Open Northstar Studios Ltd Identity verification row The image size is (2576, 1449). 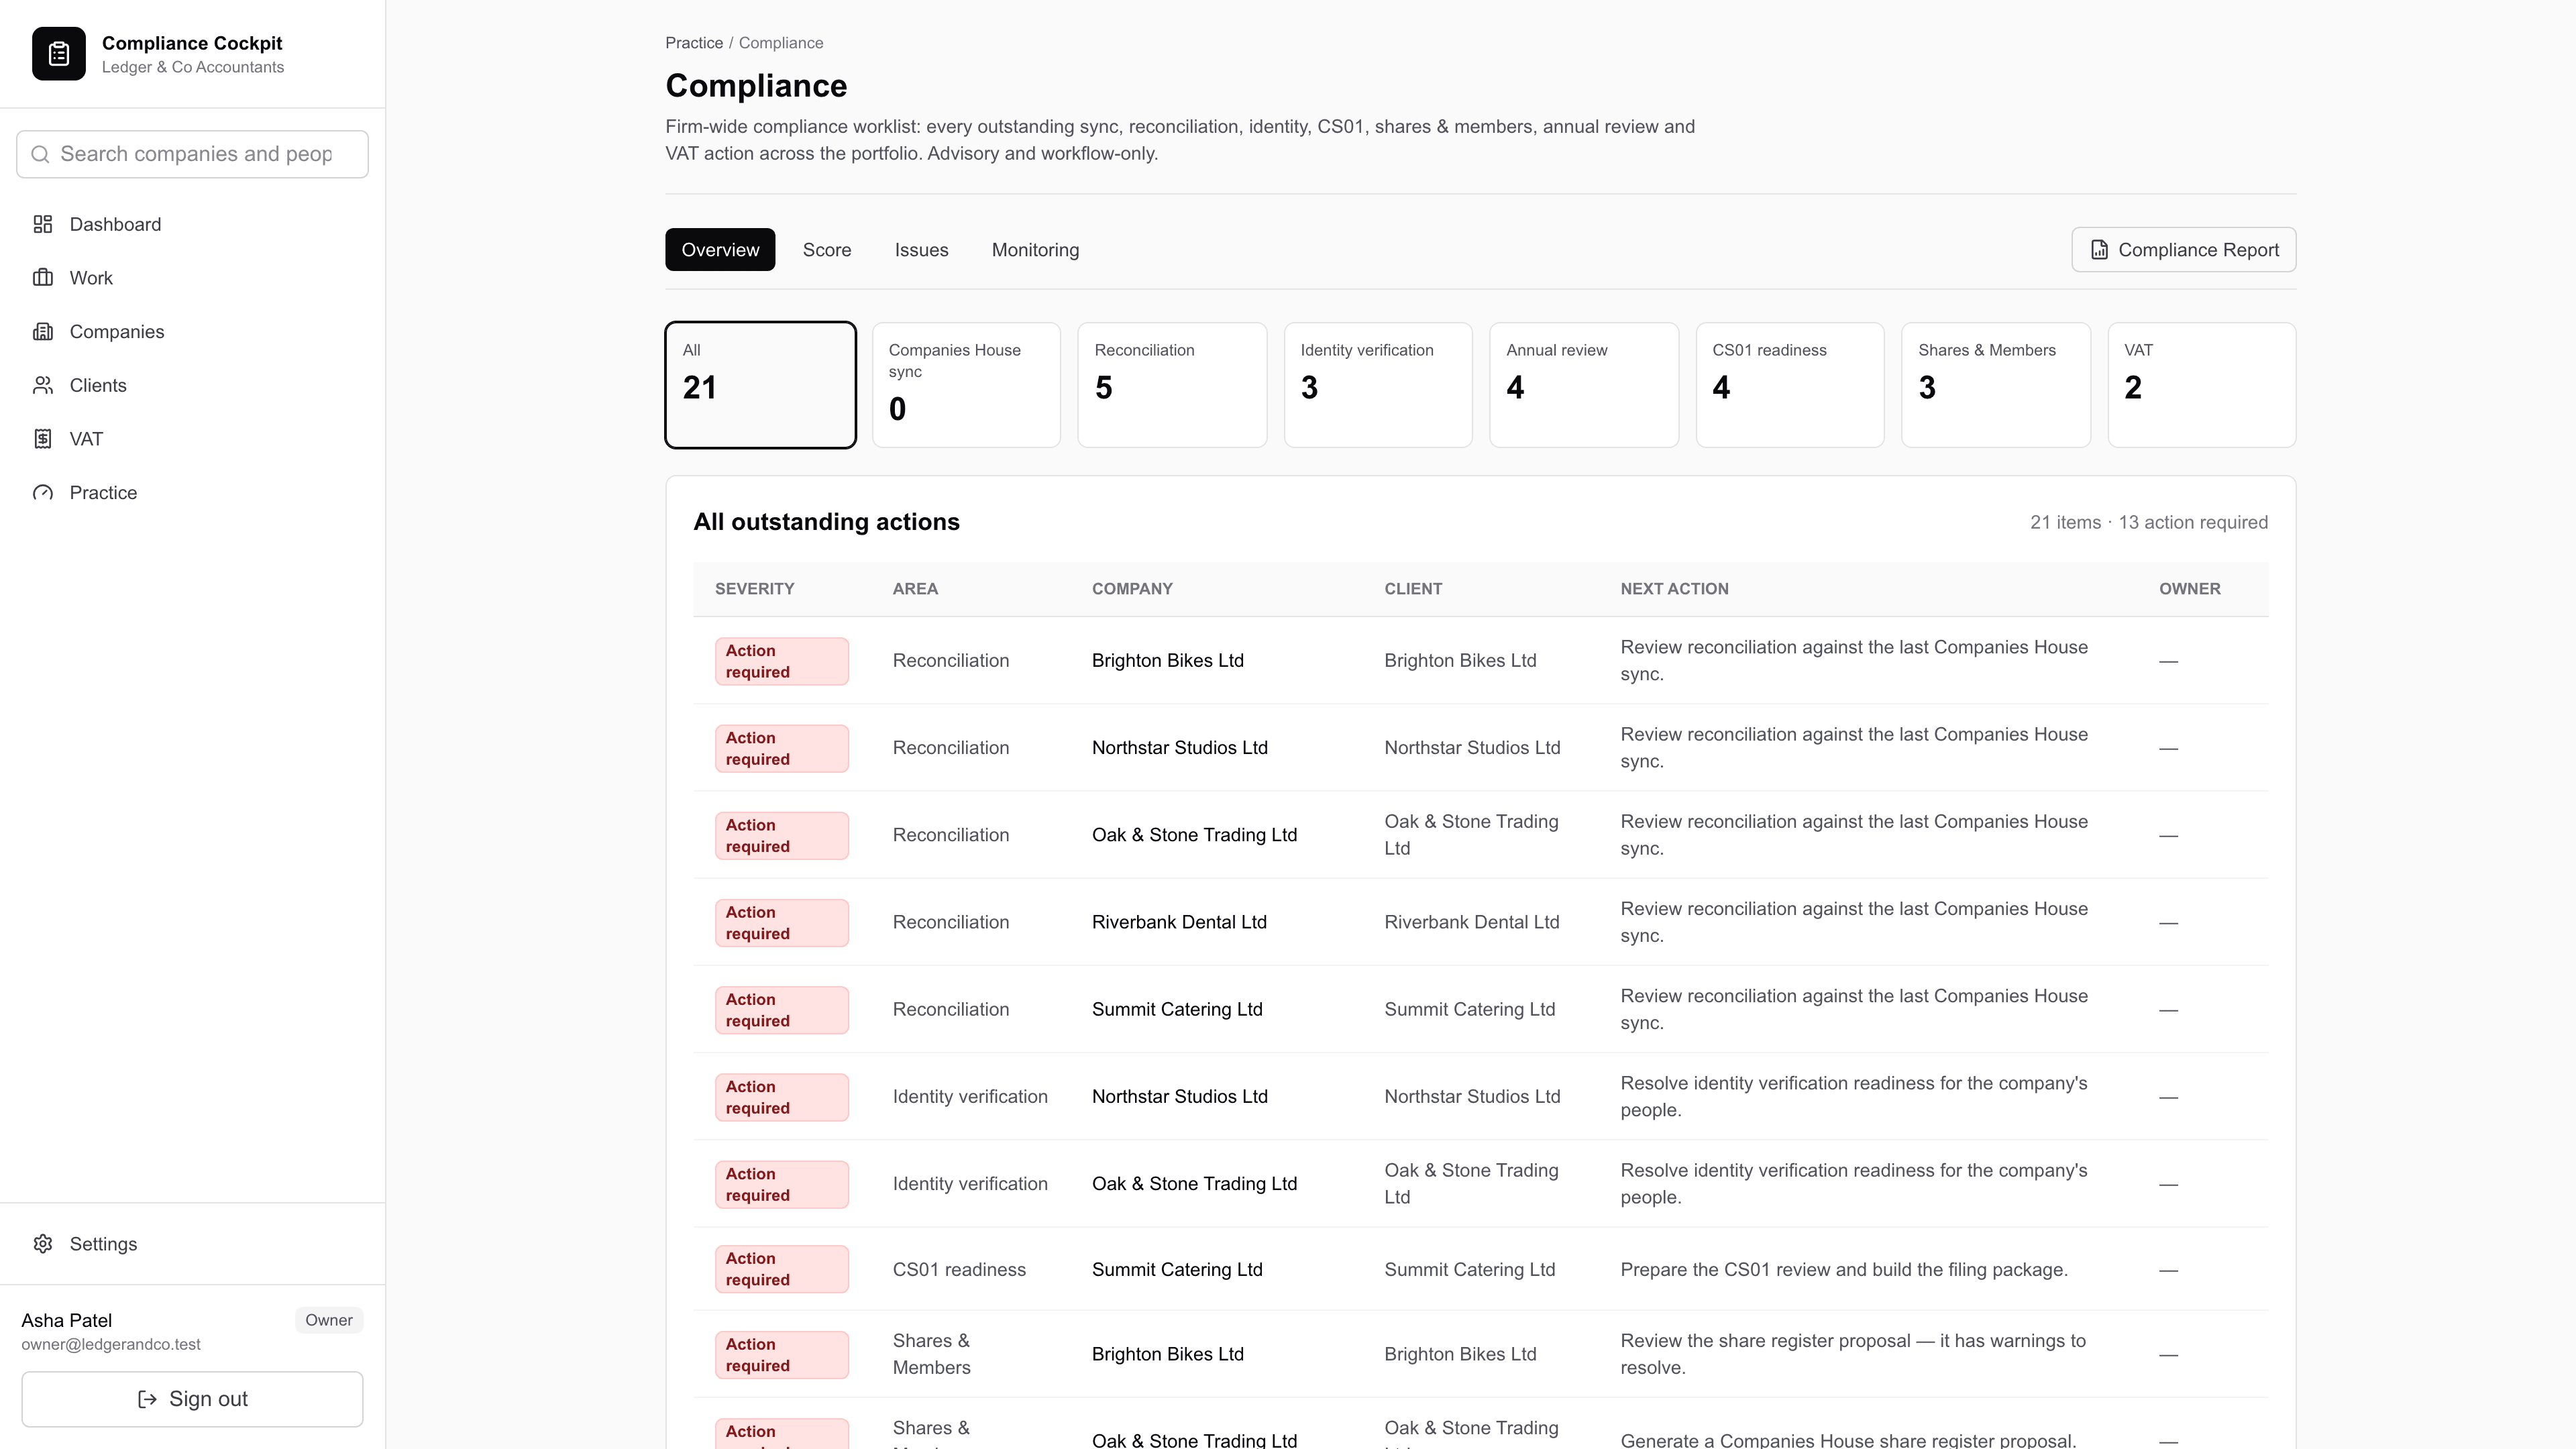(1180, 1097)
